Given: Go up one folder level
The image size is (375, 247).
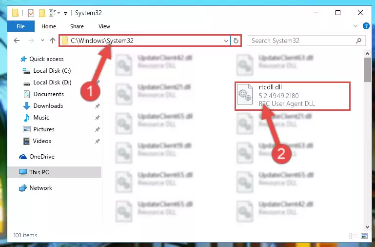Looking at the screenshot, I should tap(53, 41).
